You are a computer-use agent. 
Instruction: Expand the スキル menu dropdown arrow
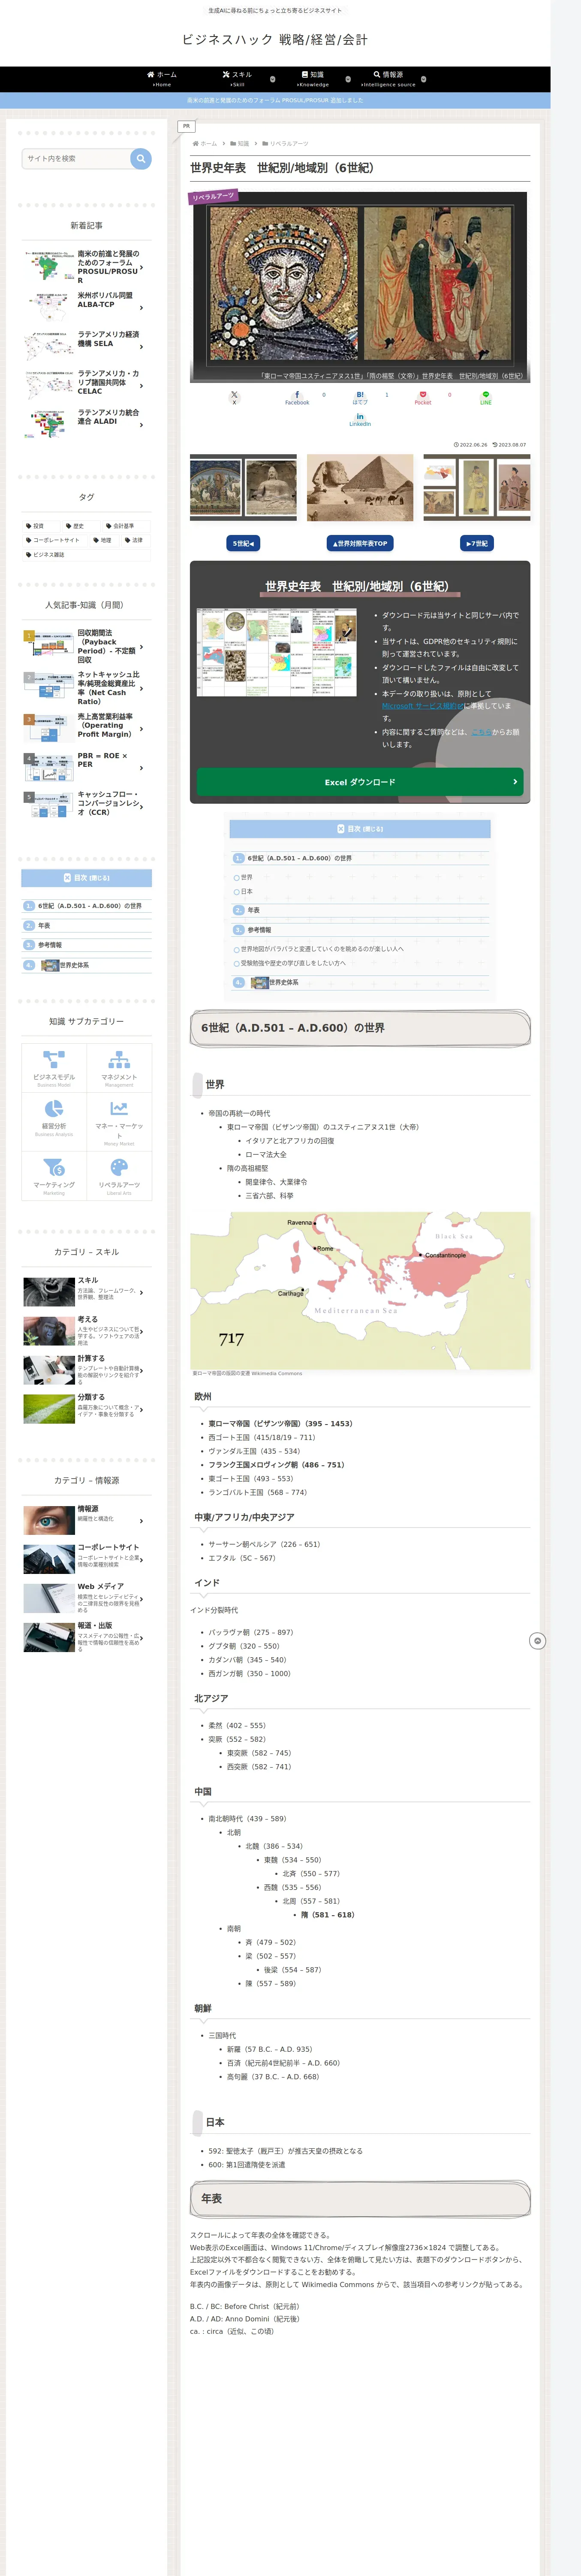(x=273, y=79)
